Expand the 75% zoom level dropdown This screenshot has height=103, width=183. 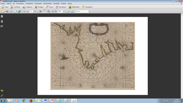pos(64,11)
